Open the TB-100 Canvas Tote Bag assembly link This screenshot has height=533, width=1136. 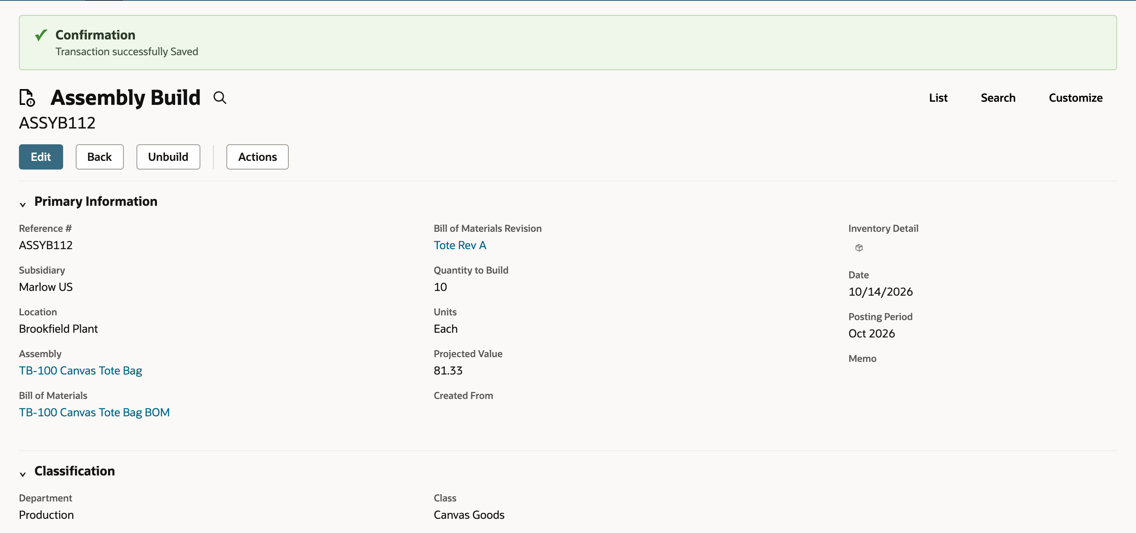[80, 371]
